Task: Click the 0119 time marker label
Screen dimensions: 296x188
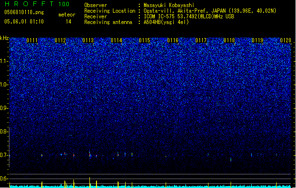Action: coord(257,40)
